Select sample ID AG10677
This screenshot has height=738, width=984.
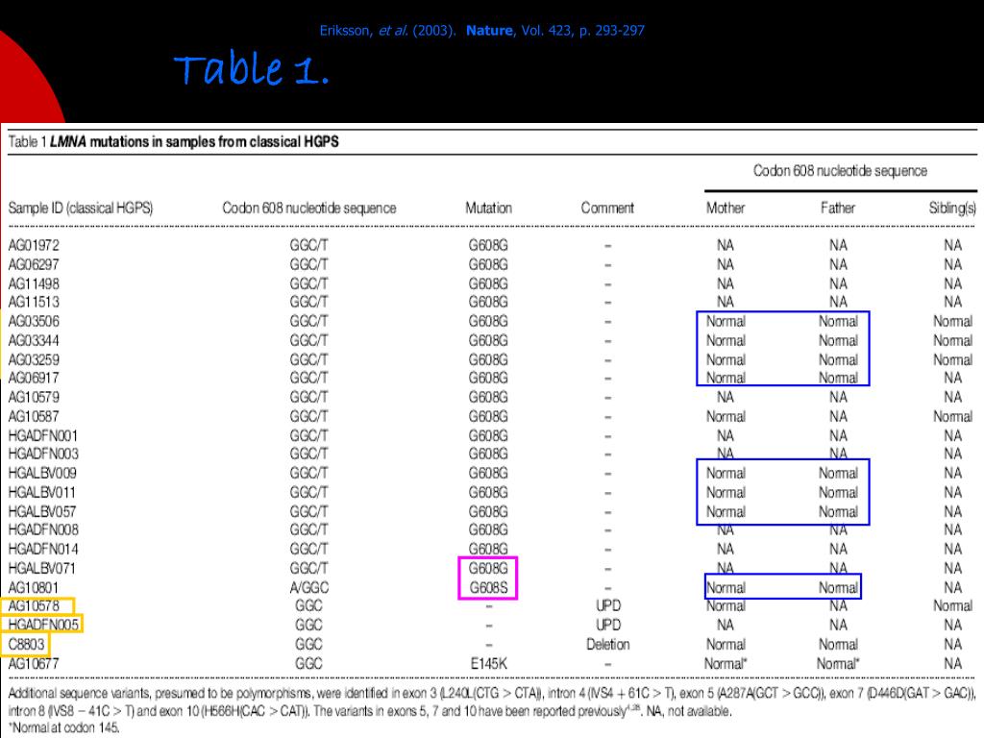point(34,664)
